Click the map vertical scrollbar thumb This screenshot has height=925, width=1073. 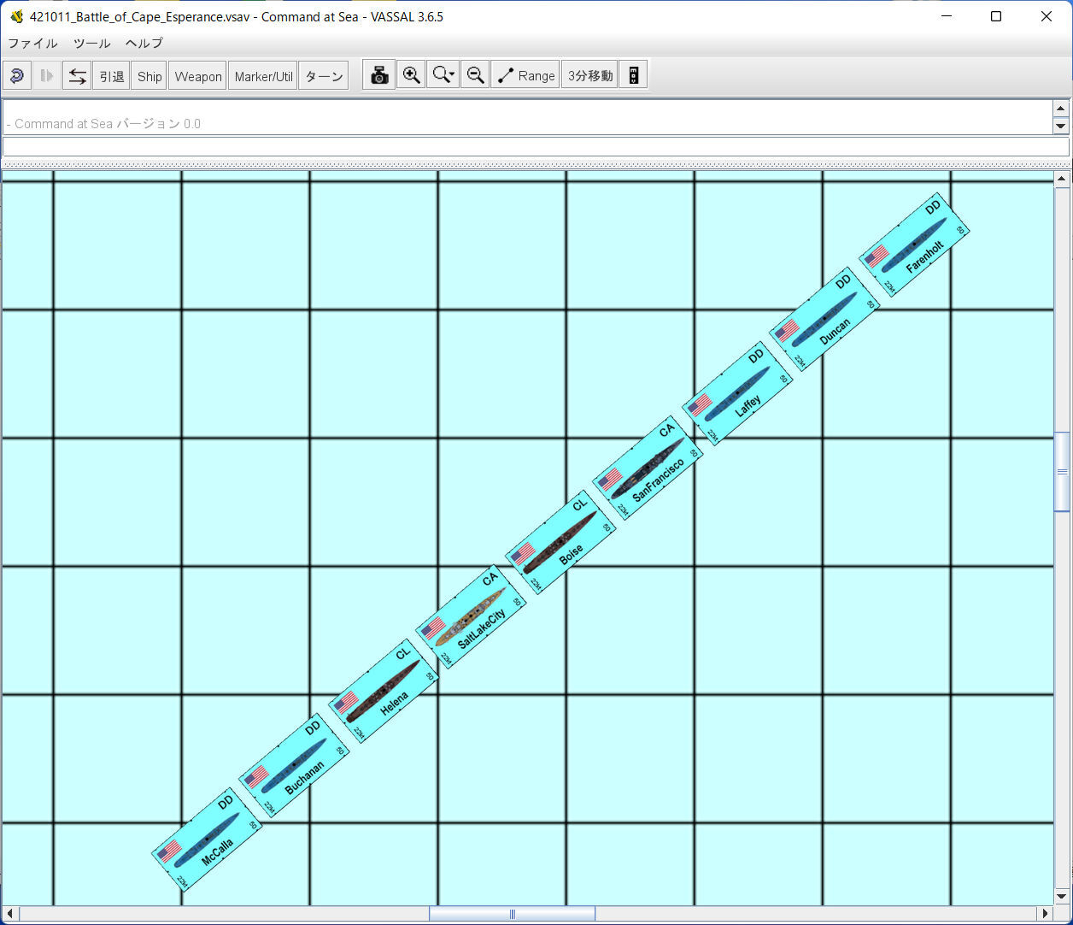pyautogui.click(x=1062, y=472)
